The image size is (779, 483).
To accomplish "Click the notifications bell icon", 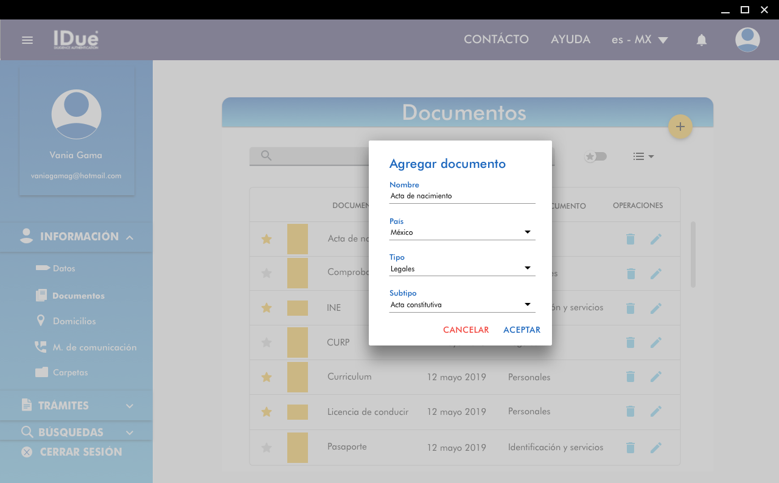I will pos(701,40).
